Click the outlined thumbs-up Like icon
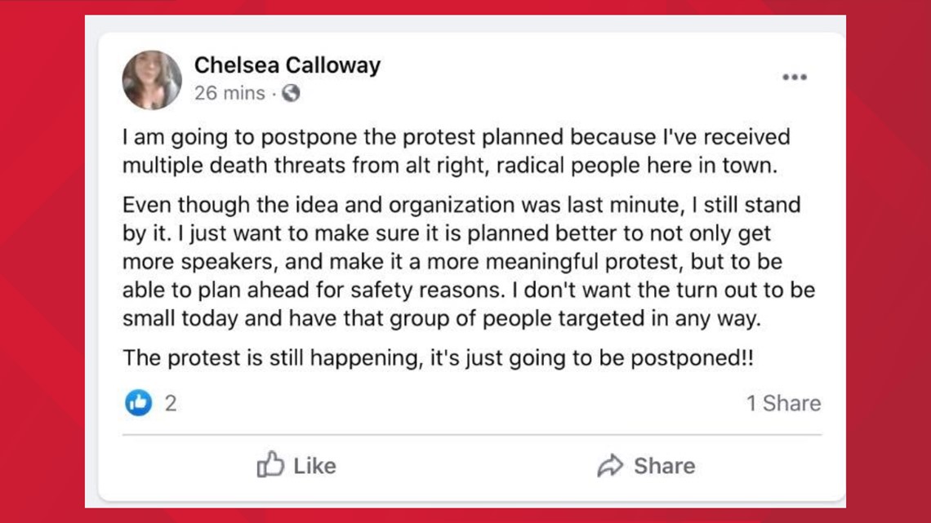 click(270, 464)
